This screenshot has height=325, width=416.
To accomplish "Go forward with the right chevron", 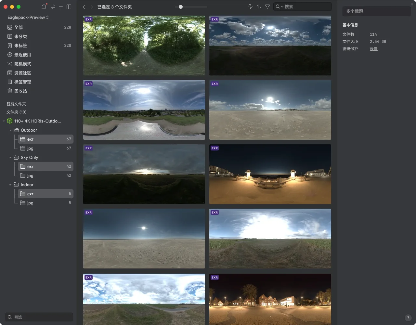I will [x=92, y=7].
